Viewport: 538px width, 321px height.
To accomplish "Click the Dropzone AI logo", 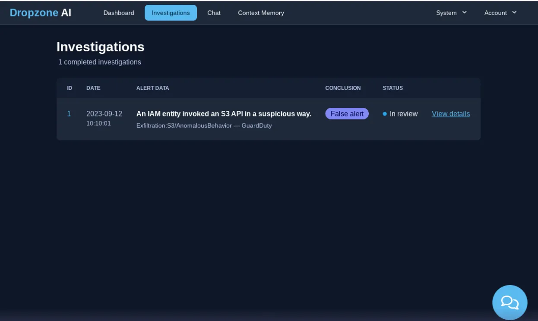I will (40, 12).
